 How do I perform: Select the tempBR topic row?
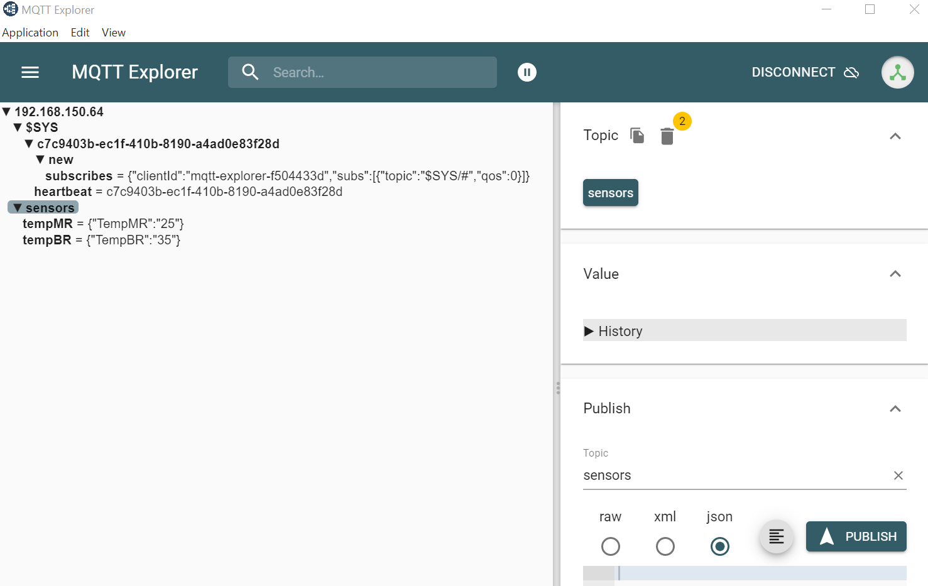[101, 240]
